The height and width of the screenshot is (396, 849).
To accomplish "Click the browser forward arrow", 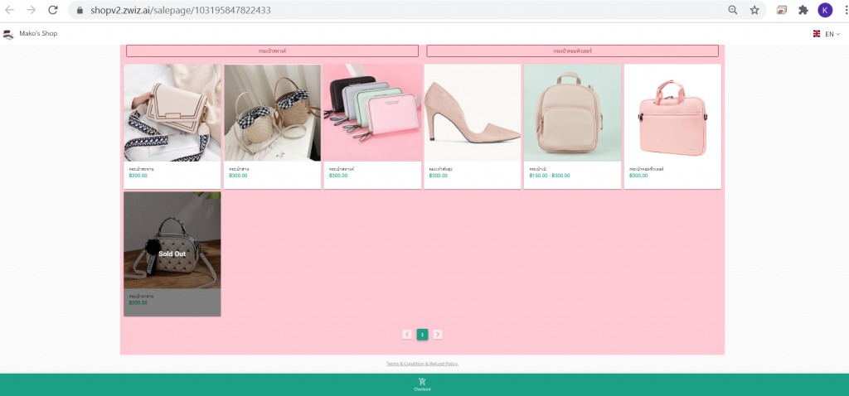I will click(31, 10).
